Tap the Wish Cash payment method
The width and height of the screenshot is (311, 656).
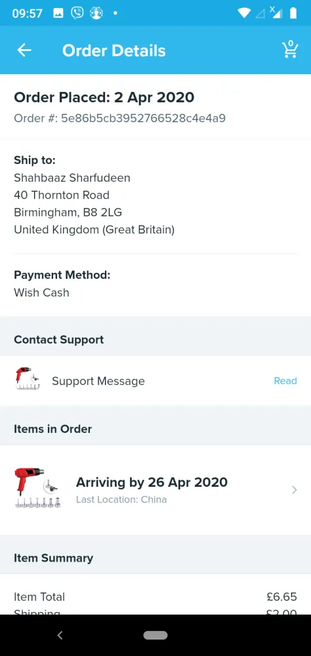41,293
